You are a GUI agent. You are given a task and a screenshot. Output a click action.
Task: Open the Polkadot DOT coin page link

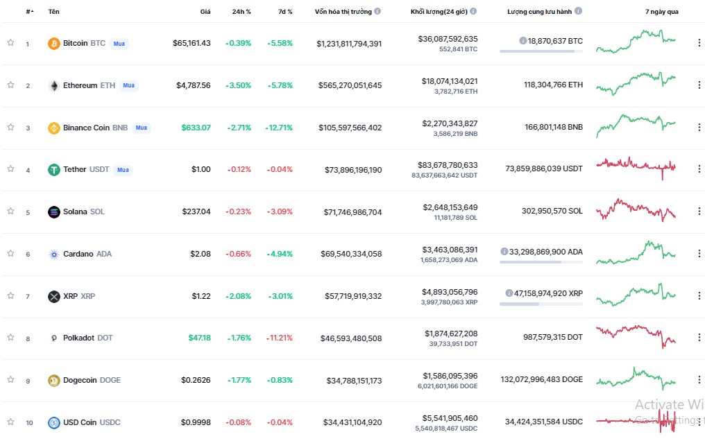pyautogui.click(x=87, y=338)
